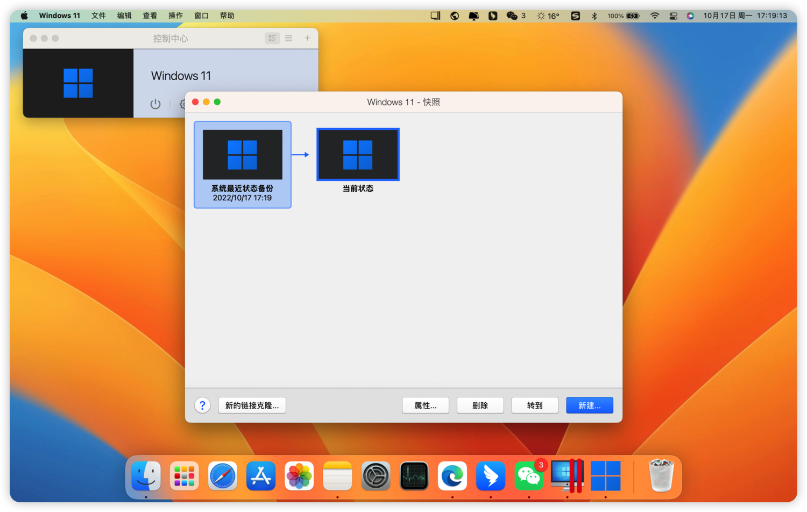Open App Store from the Dock
The image size is (807, 512).
(261, 476)
